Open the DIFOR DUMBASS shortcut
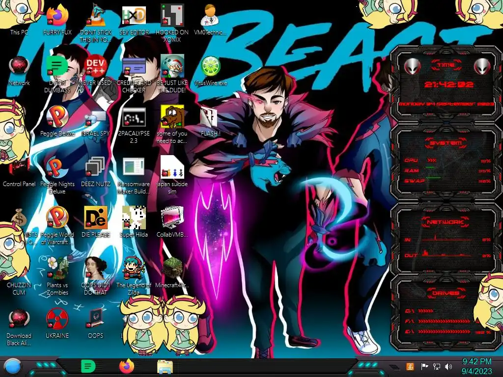 pyautogui.click(x=57, y=74)
